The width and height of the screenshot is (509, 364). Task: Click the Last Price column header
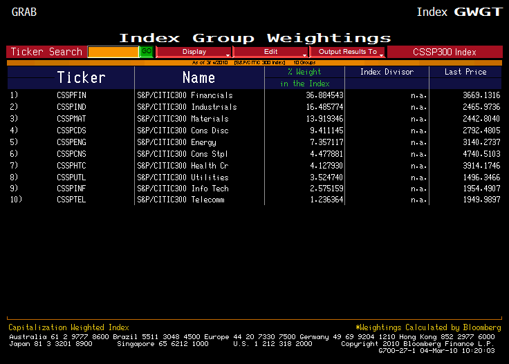[x=465, y=72]
